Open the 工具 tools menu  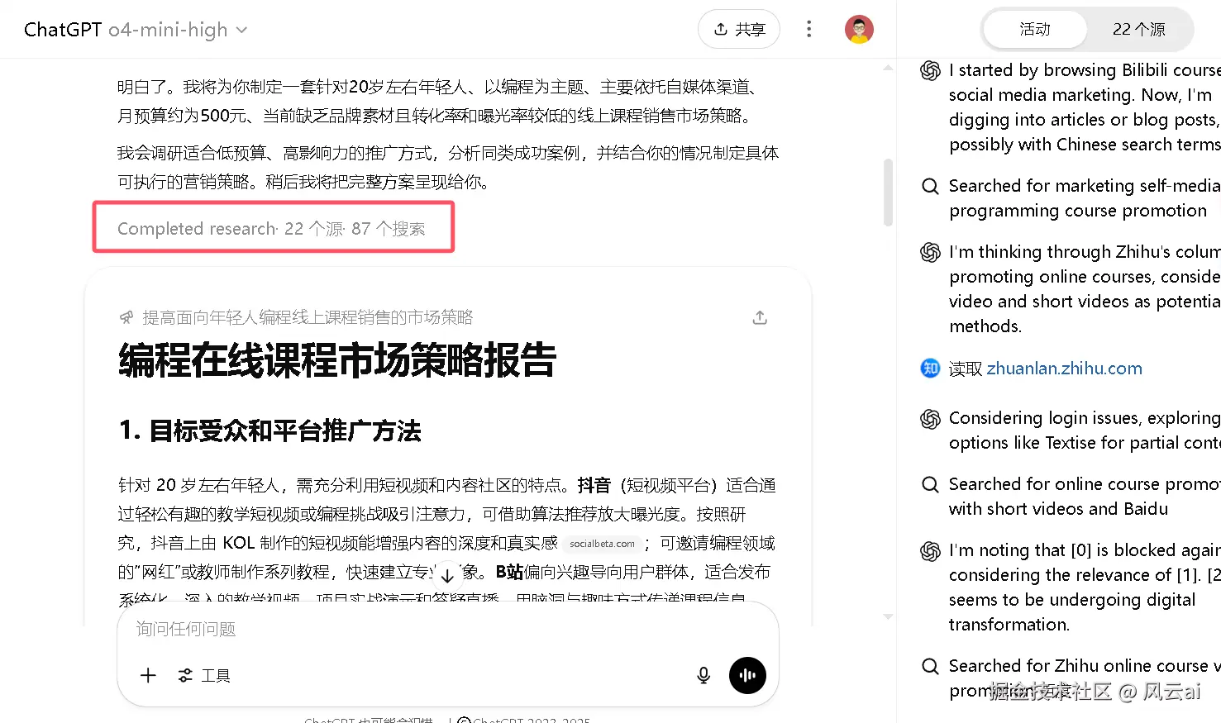[x=204, y=675]
